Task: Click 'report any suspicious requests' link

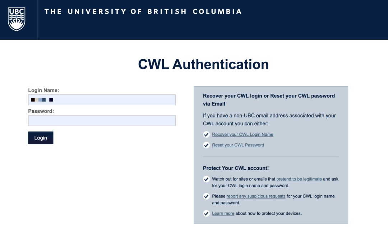Action: tap(256, 196)
